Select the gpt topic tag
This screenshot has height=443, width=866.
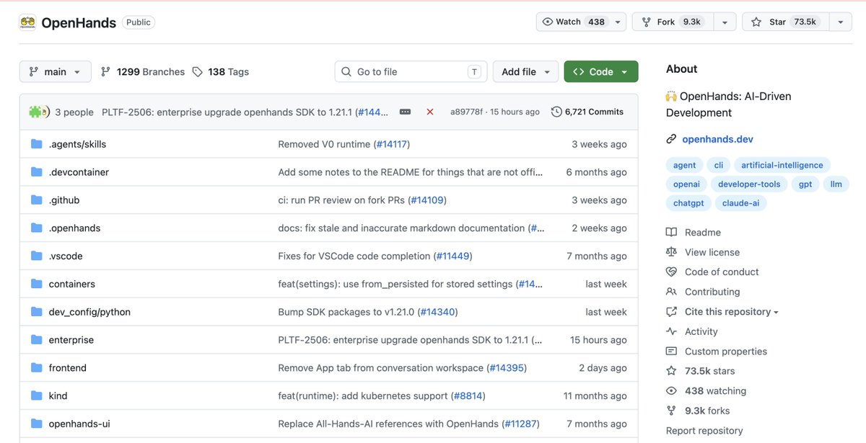click(x=805, y=184)
